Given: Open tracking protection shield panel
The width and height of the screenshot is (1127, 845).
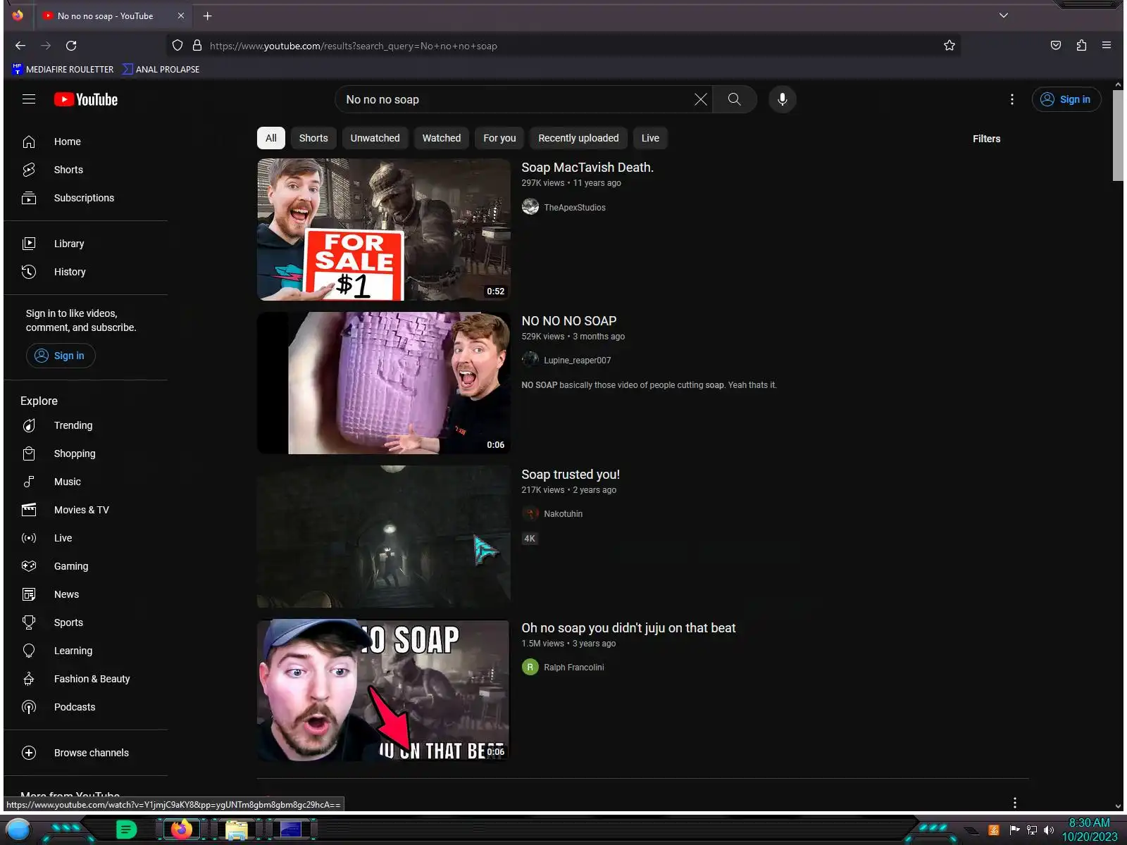Looking at the screenshot, I should coord(178,46).
